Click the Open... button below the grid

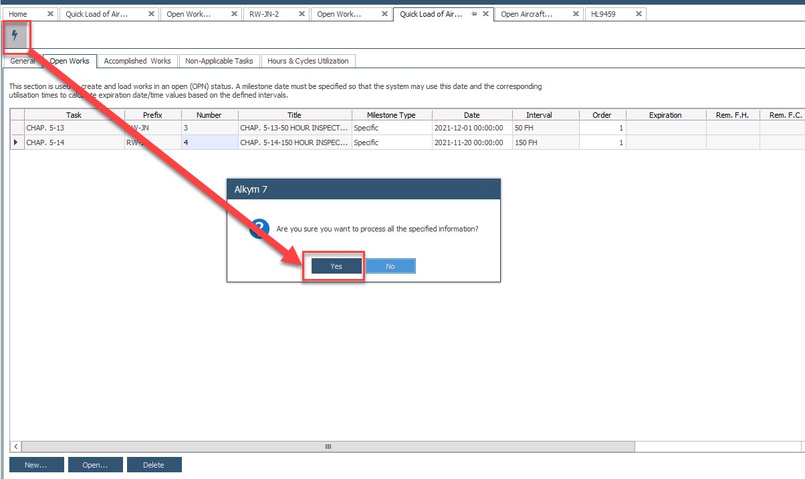(95, 465)
